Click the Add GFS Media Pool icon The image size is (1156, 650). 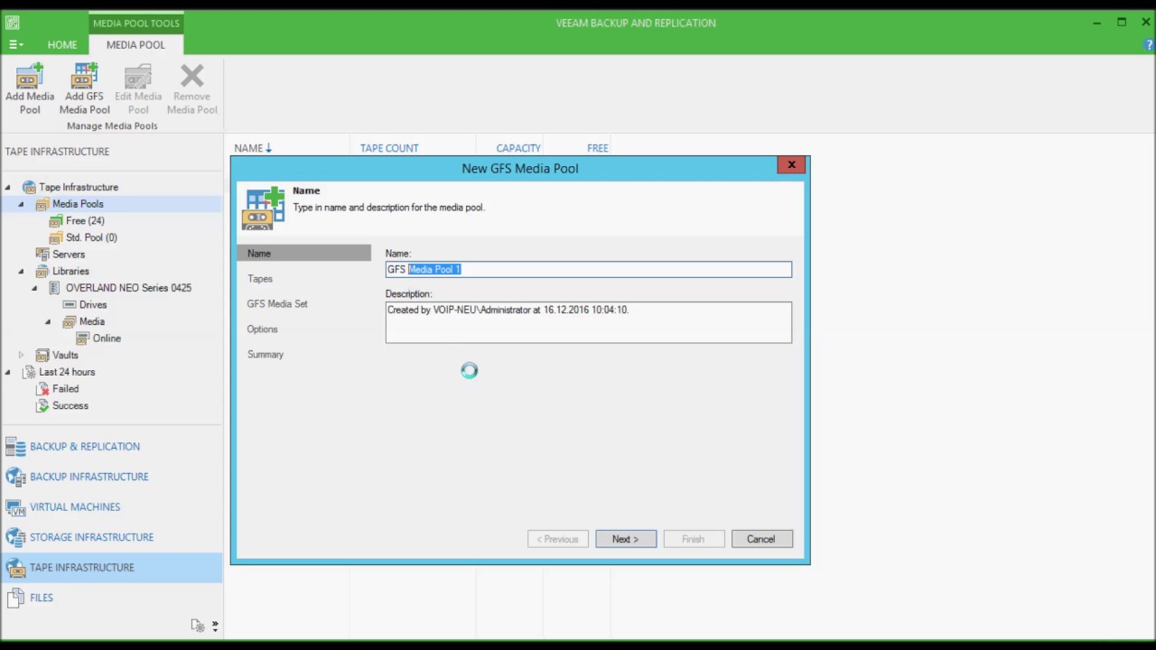(84, 75)
